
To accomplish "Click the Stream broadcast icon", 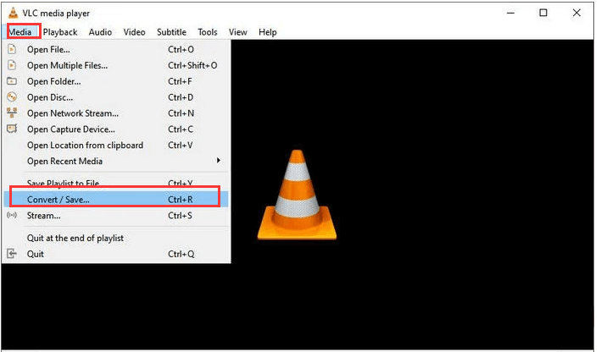I will 12,215.
